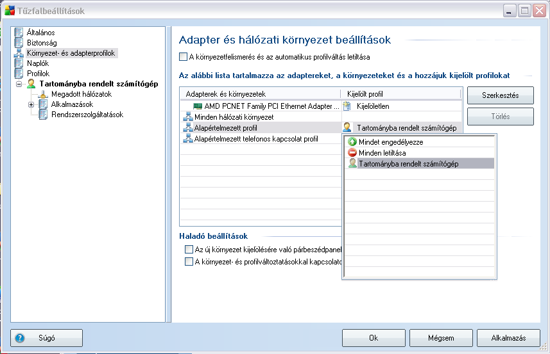Click the Alapértelmezett telefonos kapcsolat profil icon

188,138
